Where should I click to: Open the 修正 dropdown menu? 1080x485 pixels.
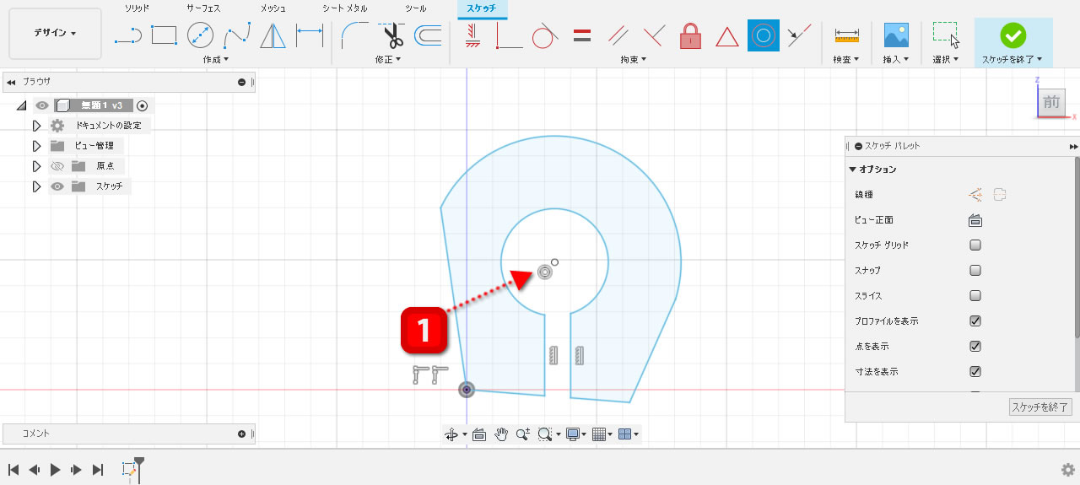coord(388,59)
